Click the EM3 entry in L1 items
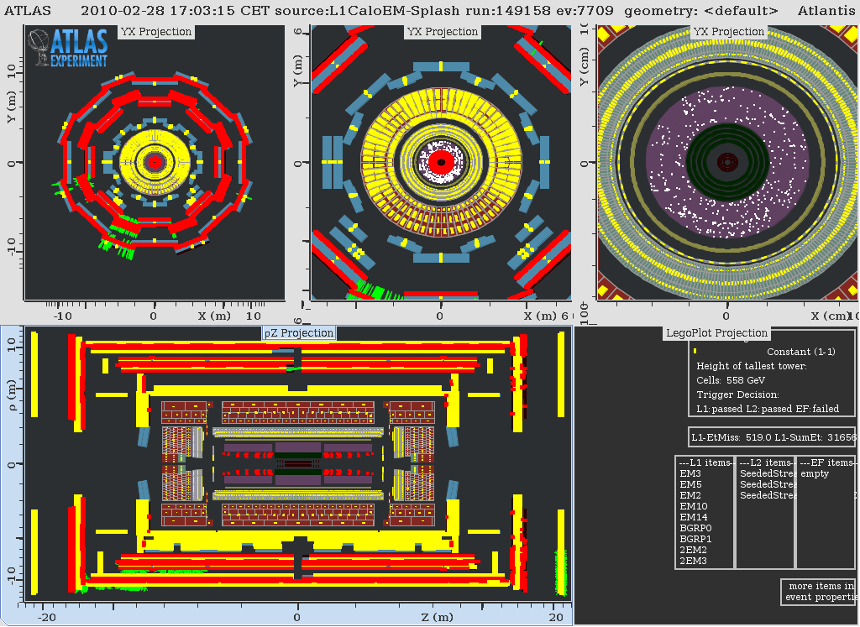 click(x=690, y=473)
